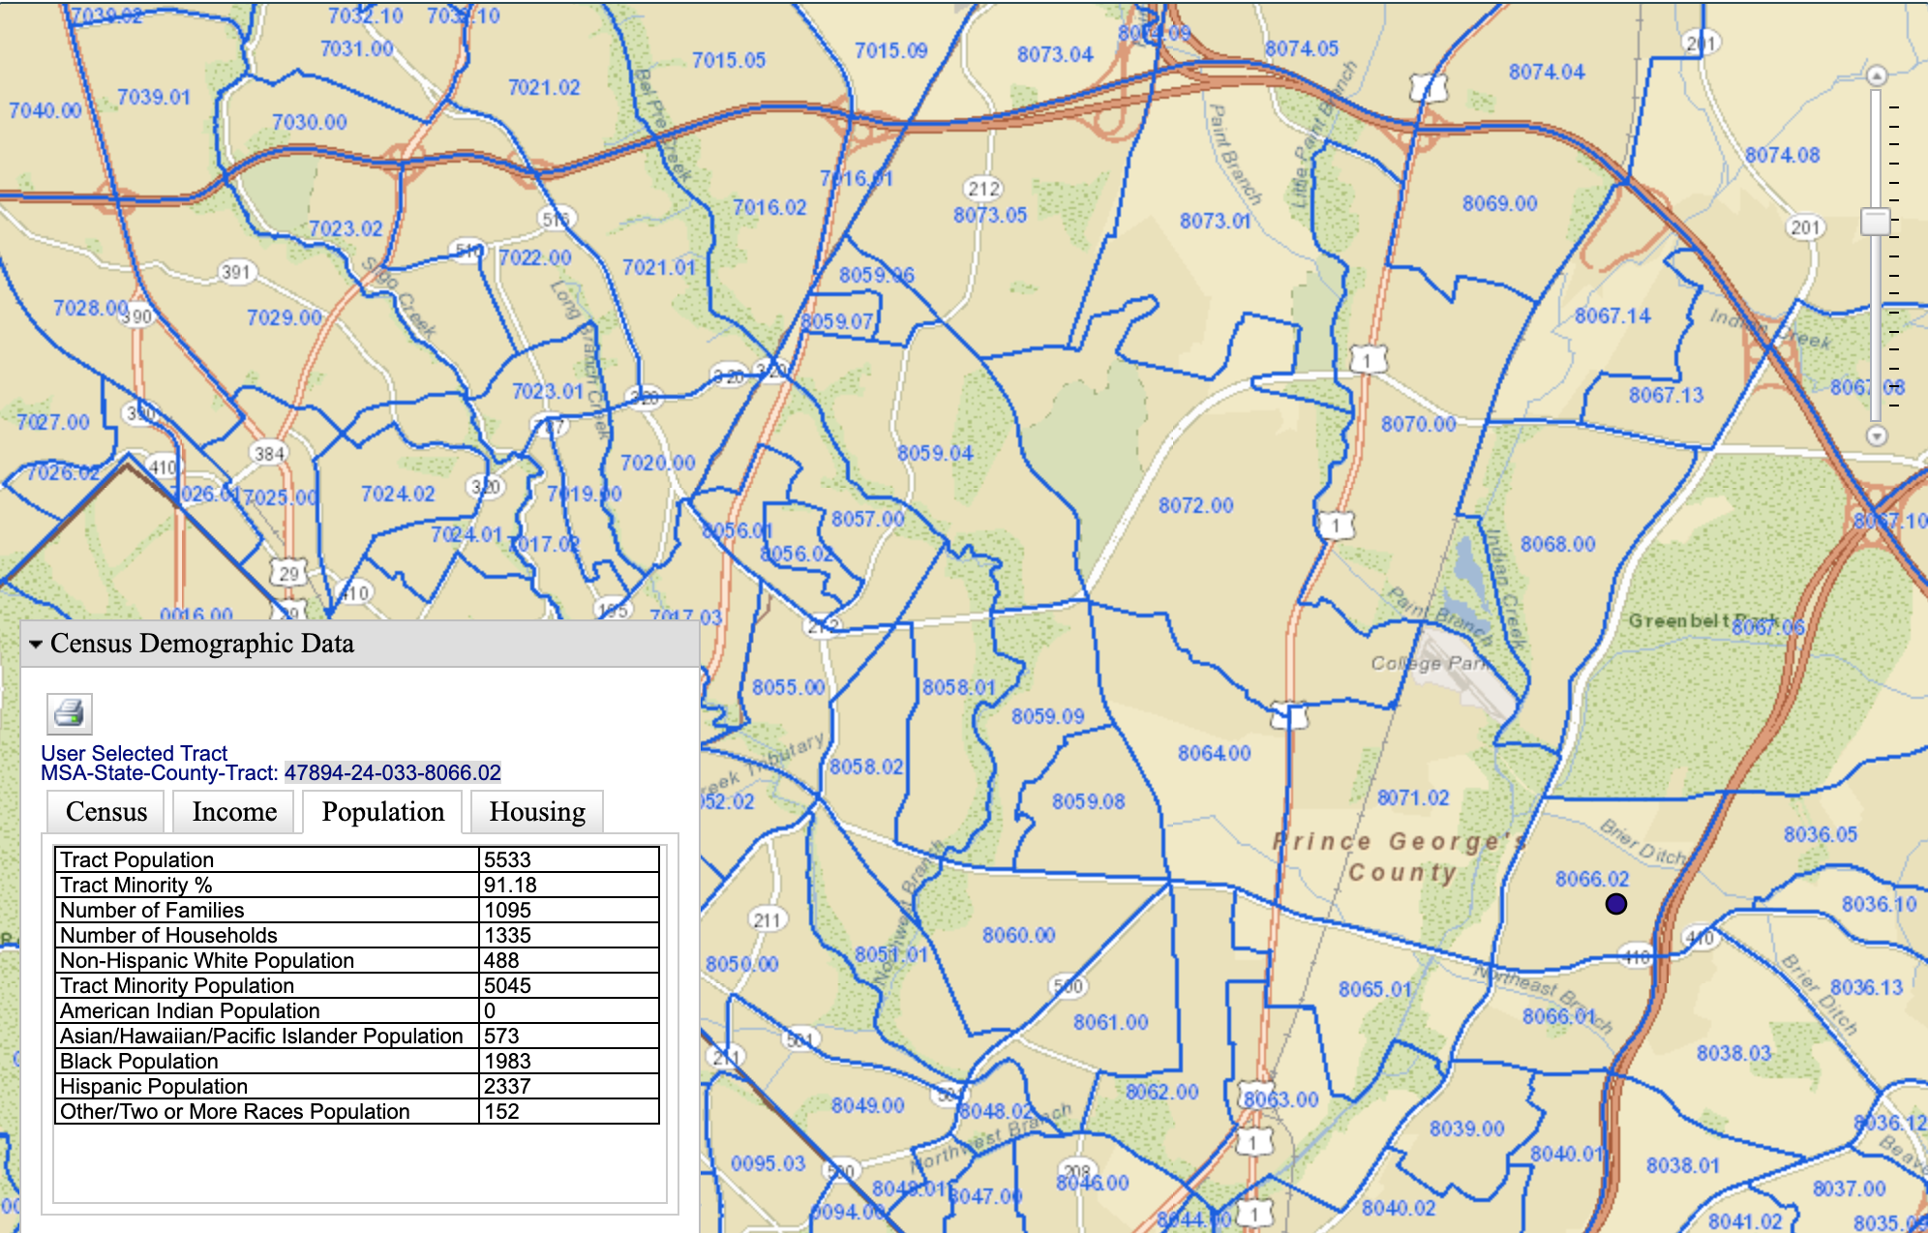Screen dimensions: 1928x1233
Task: Click the route 211 marker near tract 8050.00
Action: click(x=766, y=919)
